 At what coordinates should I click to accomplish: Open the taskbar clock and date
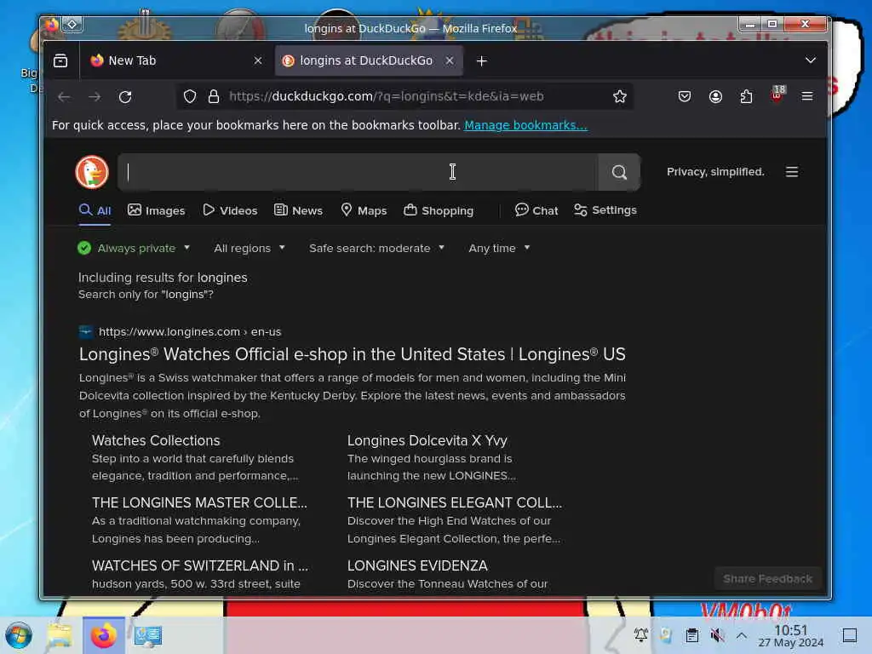coord(791,635)
